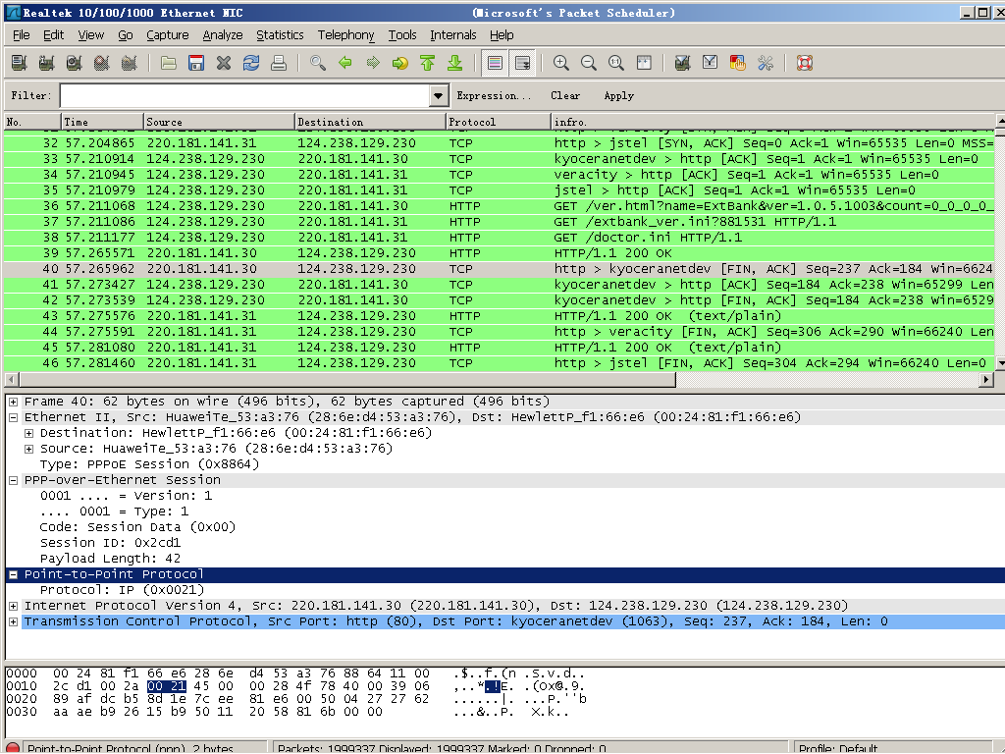
Task: Restart the running live capture
Action: tap(130, 63)
